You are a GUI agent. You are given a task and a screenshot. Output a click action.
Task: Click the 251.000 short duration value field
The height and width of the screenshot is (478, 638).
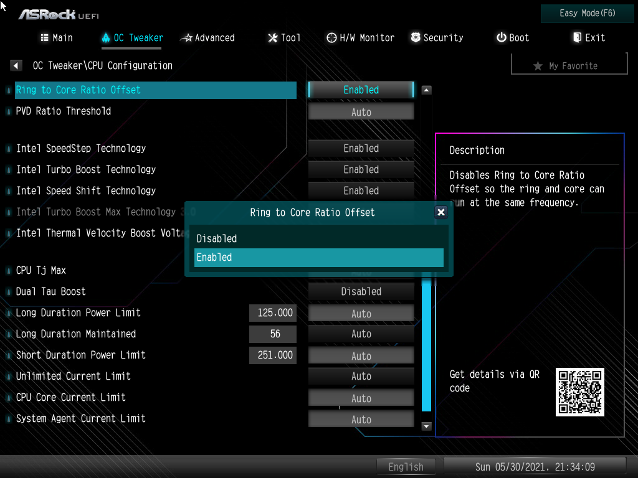tap(273, 355)
